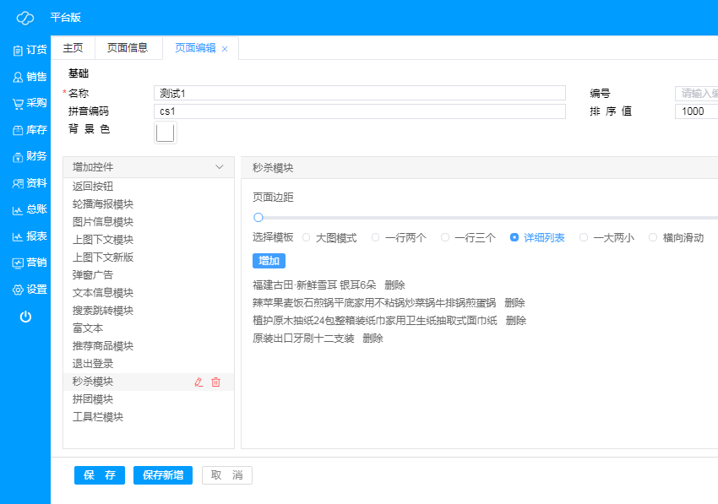Select the 页面编辑 tab
718x504 pixels.
click(x=195, y=48)
